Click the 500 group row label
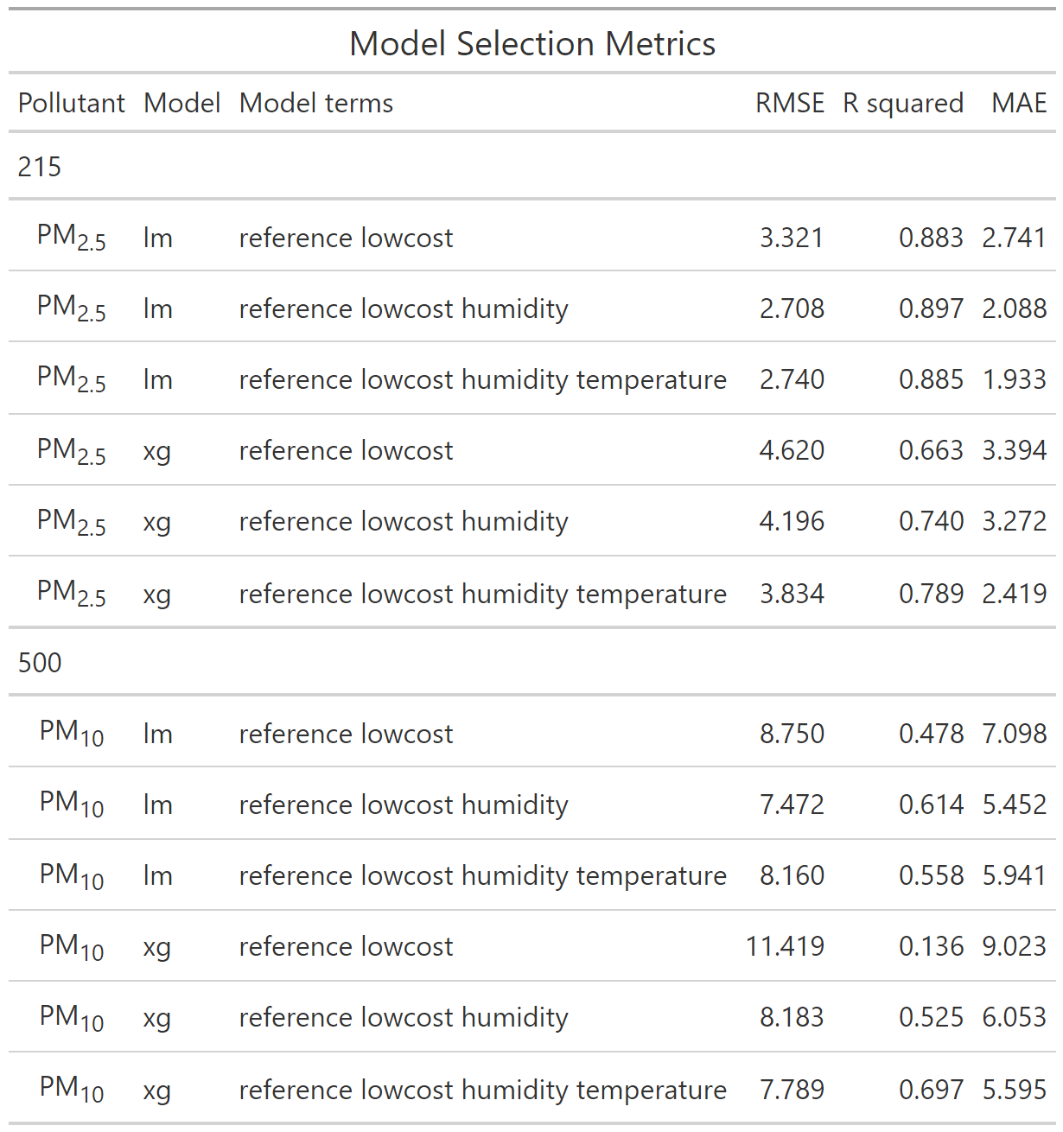This screenshot has width=1063, height=1132. pos(40,663)
